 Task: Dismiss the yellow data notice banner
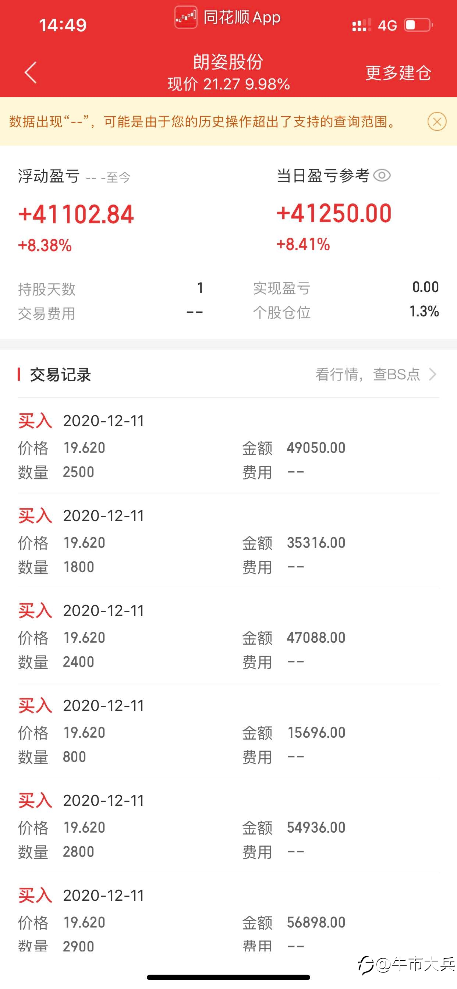437,122
